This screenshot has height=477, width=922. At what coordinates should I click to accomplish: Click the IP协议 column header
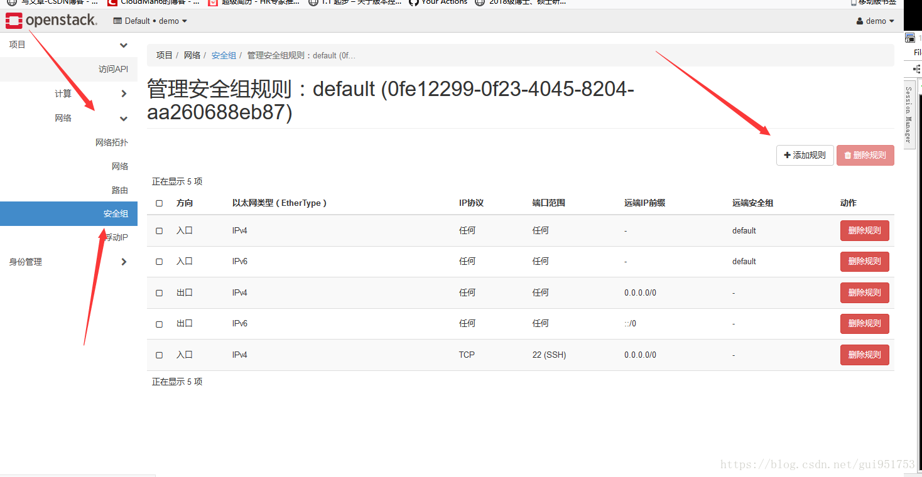[471, 203]
